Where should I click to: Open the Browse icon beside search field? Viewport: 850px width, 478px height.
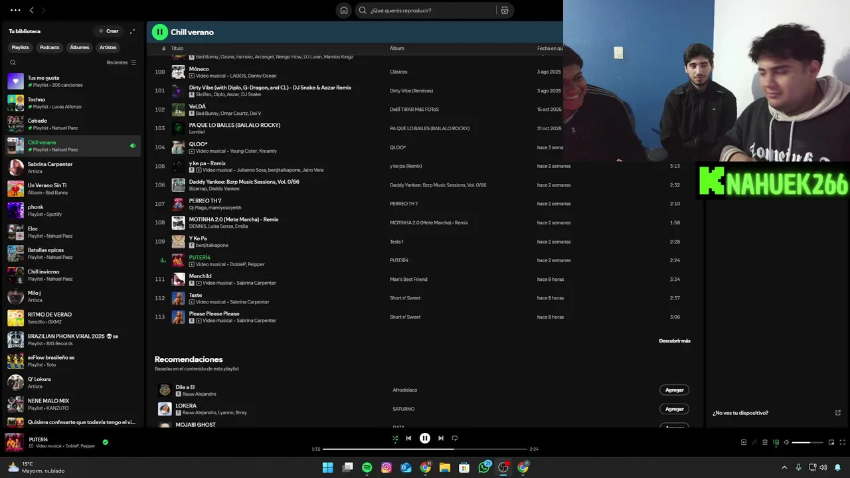505,10
